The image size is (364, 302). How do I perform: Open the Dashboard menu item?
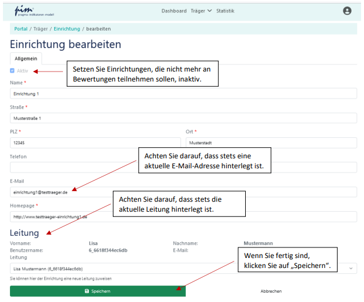pyautogui.click(x=173, y=11)
